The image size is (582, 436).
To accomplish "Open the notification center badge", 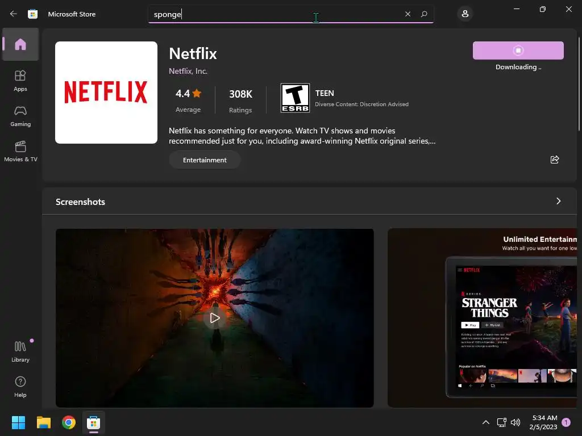I will coord(566,422).
